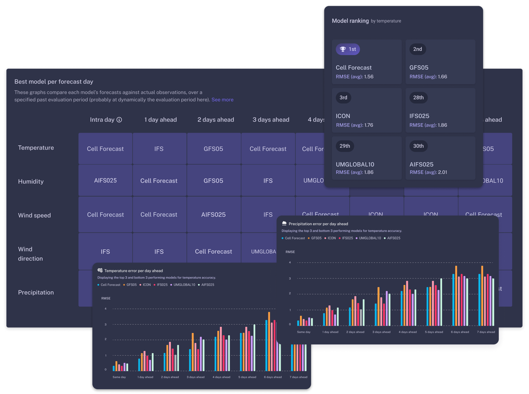Click the 28th rank badge for IFS025
Viewport: 529px width, 394px height.
[x=418, y=98]
